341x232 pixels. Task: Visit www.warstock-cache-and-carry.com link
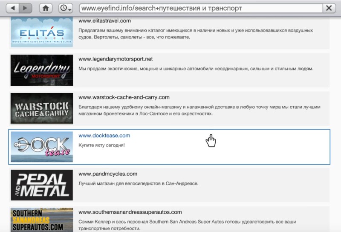coord(124,97)
